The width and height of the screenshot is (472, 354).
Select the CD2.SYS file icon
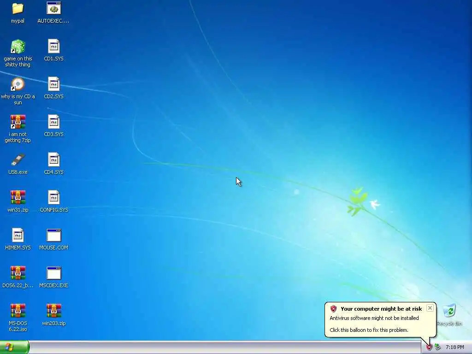pos(53,84)
